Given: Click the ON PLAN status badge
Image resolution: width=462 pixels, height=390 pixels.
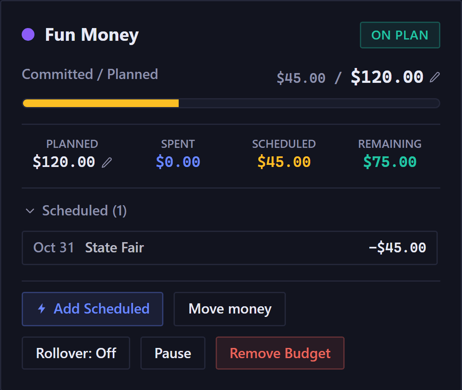Looking at the screenshot, I should coord(400,35).
